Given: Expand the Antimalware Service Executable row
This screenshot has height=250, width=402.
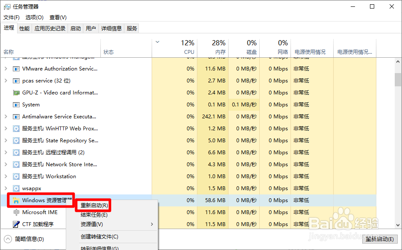Looking at the screenshot, I should [6, 116].
